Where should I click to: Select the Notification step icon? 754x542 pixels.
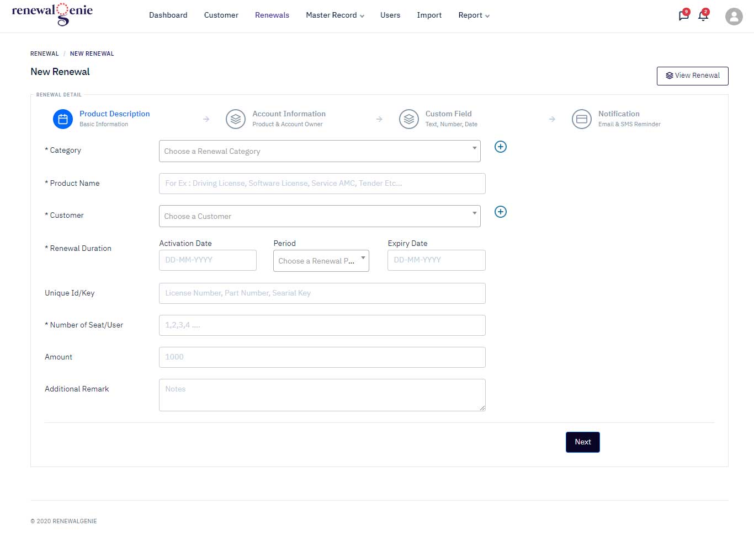(x=582, y=119)
